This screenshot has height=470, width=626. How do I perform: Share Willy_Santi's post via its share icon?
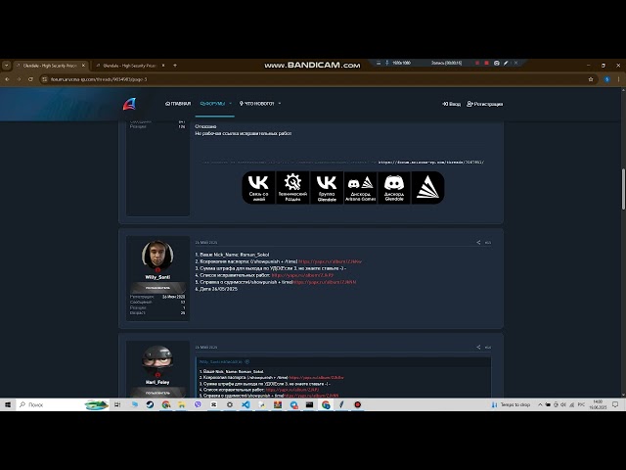point(478,242)
